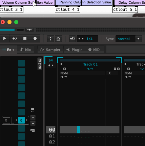The image size is (145, 146).
Task: Toggle the PLAY state under Track 01
Action: 90,69
